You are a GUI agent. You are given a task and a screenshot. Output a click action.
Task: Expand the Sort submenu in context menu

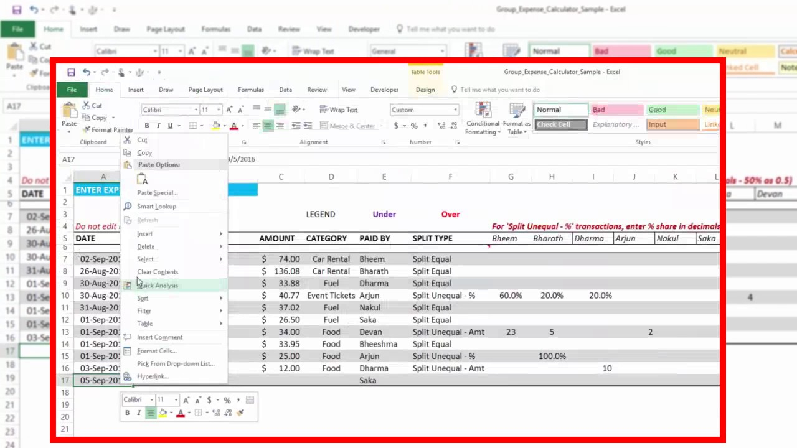click(x=143, y=299)
